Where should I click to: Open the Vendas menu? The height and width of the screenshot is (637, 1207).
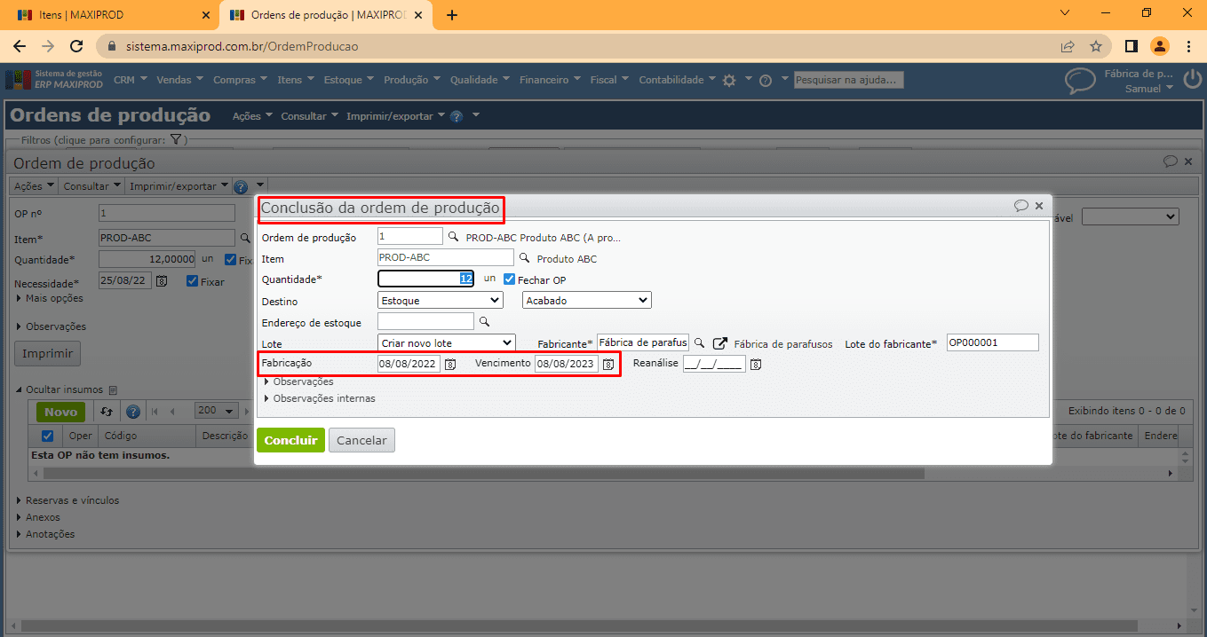click(179, 80)
